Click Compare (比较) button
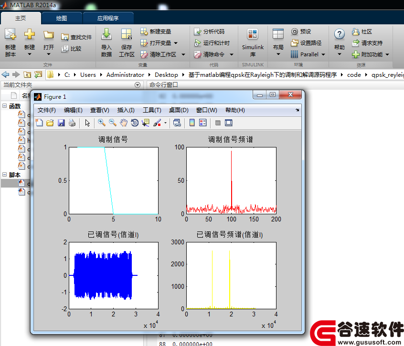The width and height of the screenshot is (404, 346). (71, 49)
